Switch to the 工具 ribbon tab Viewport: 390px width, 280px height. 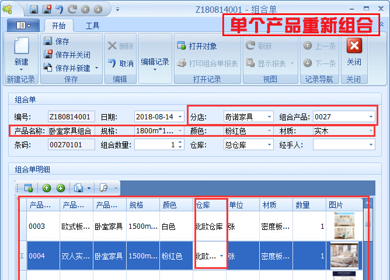coord(92,26)
